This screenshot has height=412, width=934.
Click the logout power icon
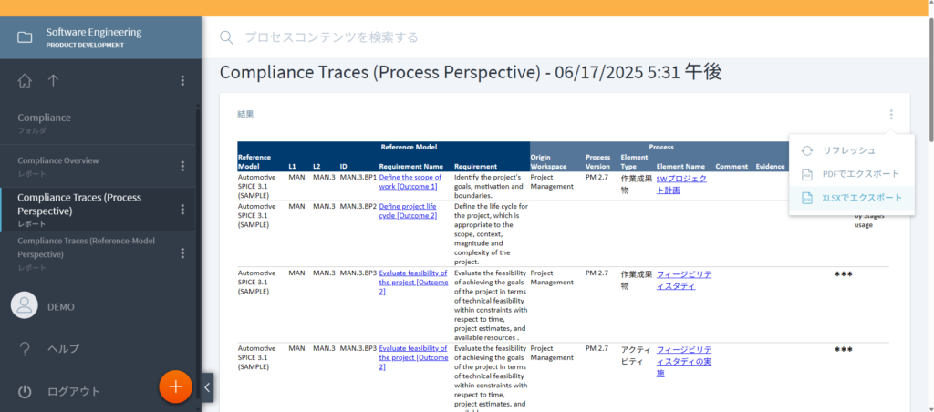(25, 392)
